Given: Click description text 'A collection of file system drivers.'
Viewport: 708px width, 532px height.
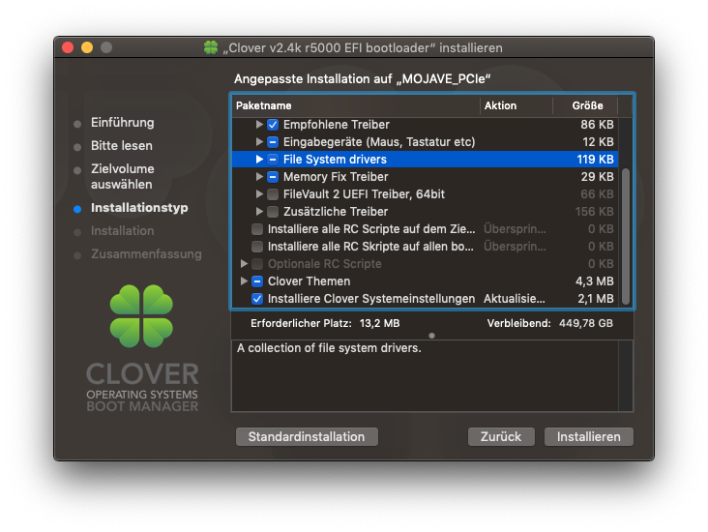Looking at the screenshot, I should 329,348.
